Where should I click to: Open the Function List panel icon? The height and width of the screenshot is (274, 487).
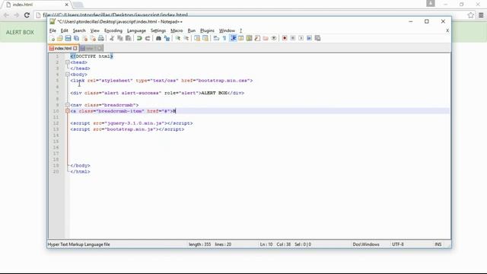tap(257, 38)
